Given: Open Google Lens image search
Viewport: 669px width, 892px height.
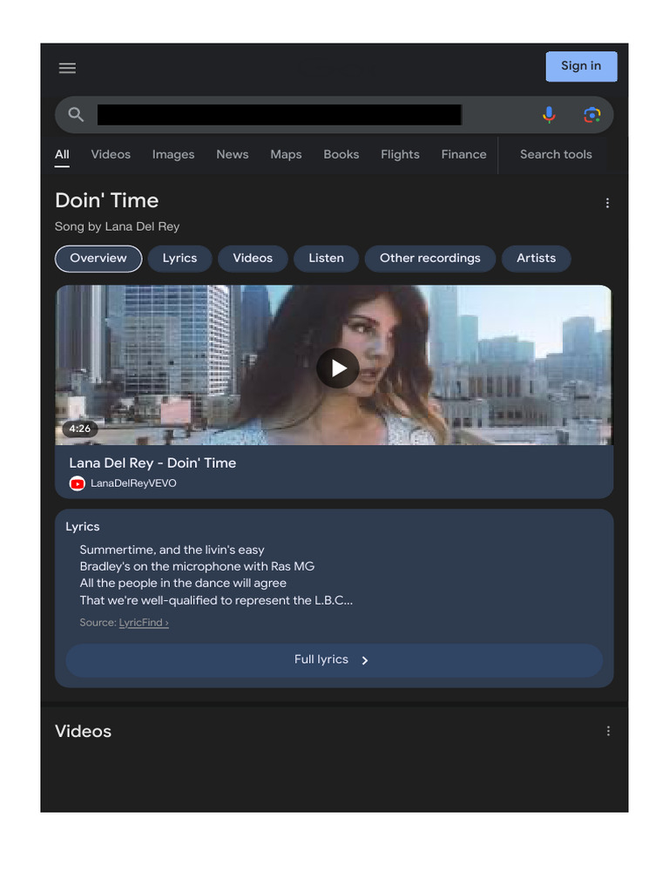Looking at the screenshot, I should click(x=592, y=115).
